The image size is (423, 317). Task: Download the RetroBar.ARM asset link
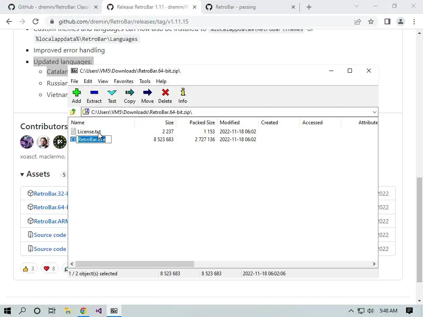[51, 221]
